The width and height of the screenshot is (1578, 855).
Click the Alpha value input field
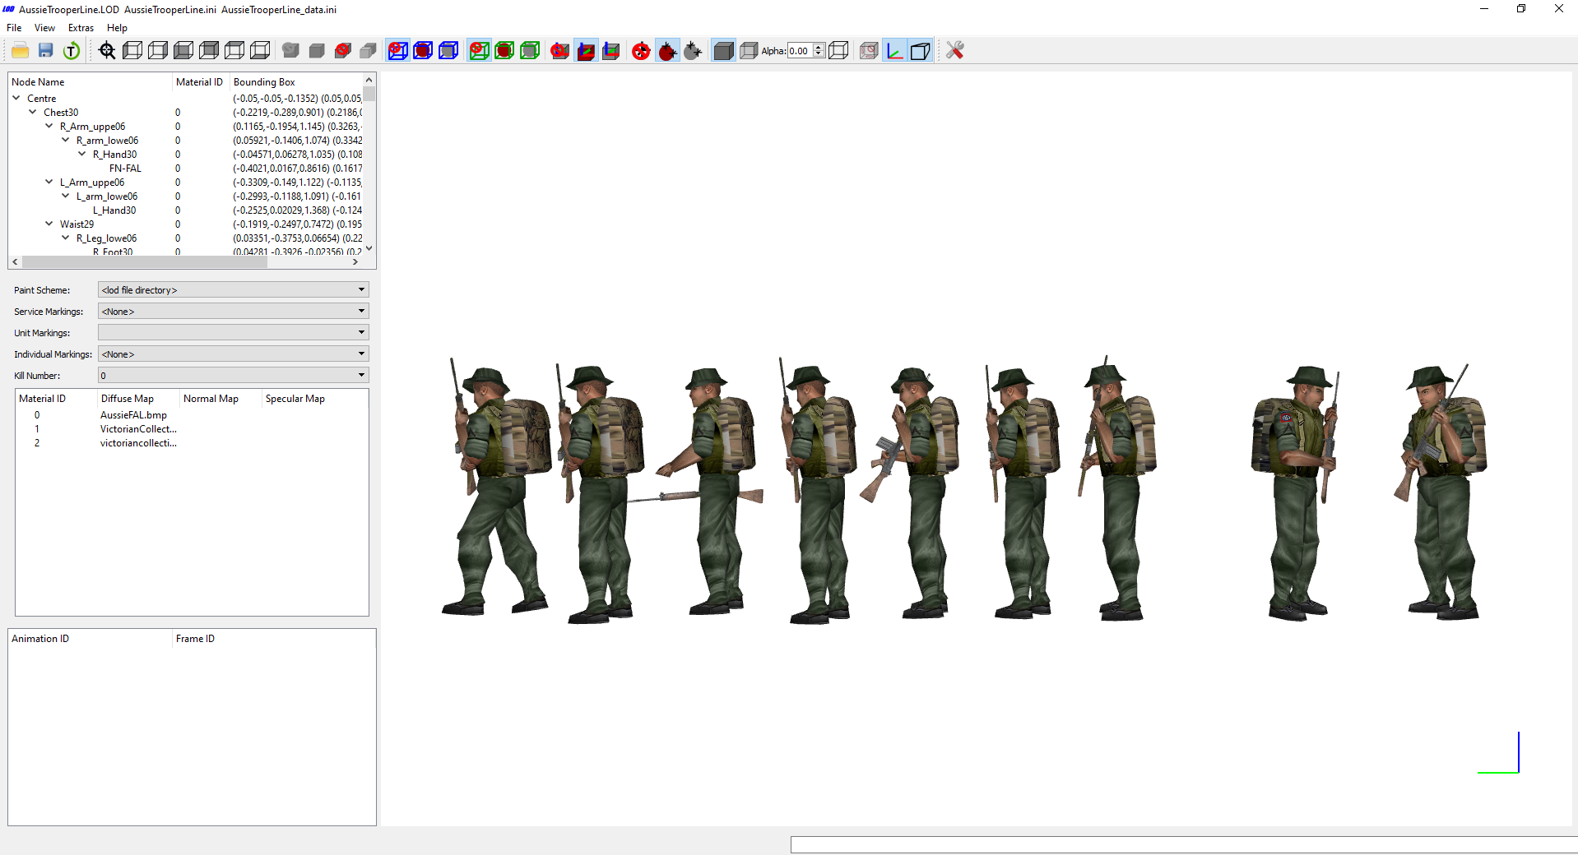(x=800, y=51)
